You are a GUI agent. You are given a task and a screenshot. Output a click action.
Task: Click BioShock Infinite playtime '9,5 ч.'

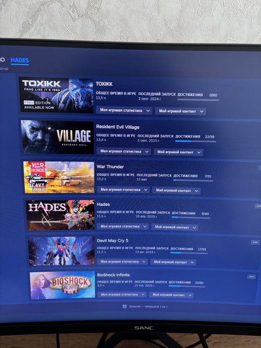101,285
